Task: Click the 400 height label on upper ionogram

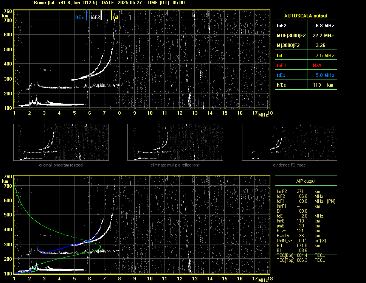Action: [8, 64]
